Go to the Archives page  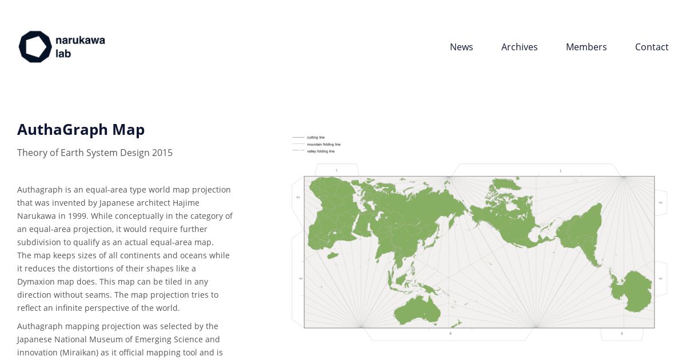coord(519,47)
